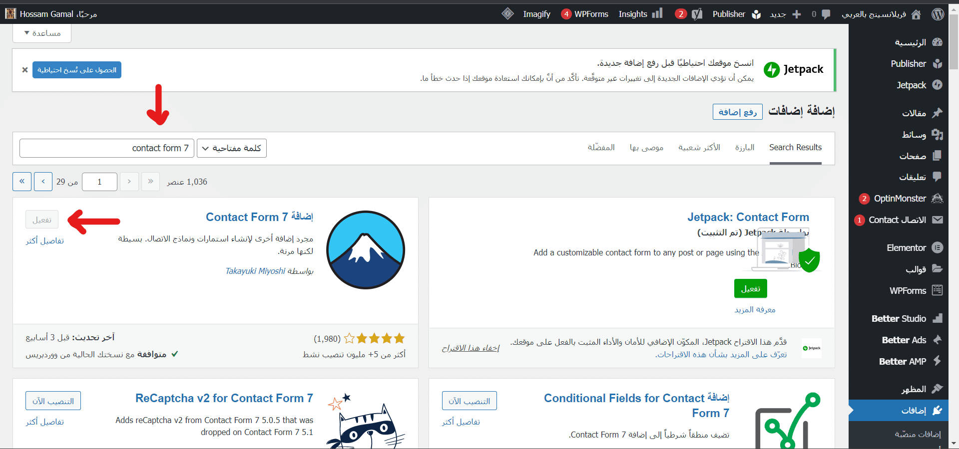Click Learn more معرفة المزيد link
This screenshot has height=449, width=959.
coord(755,310)
